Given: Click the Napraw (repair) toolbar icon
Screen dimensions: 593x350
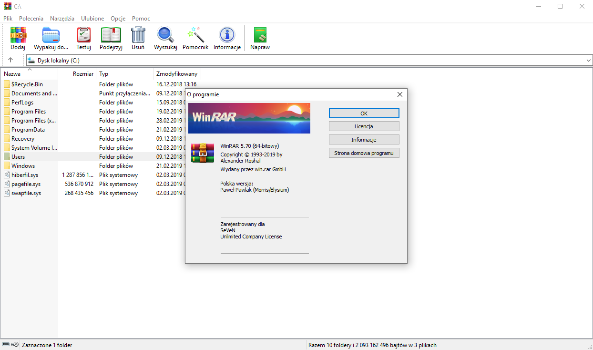Looking at the screenshot, I should [x=260, y=35].
